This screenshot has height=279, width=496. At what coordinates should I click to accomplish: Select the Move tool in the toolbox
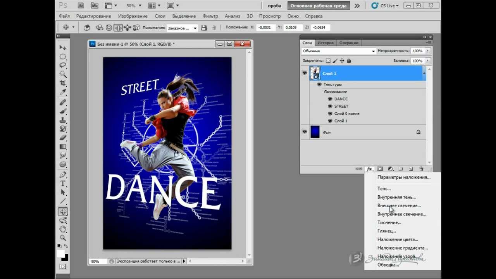point(63,47)
